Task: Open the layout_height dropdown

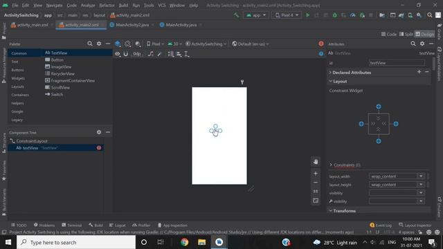Action: click(x=421, y=185)
